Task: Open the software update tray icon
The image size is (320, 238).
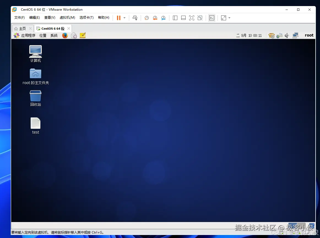Action: pos(272,36)
